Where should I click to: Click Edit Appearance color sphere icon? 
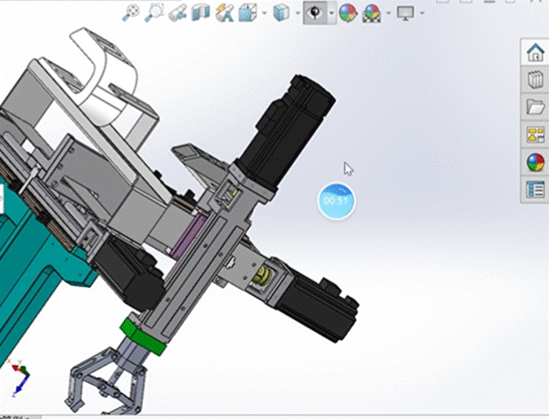tap(348, 13)
